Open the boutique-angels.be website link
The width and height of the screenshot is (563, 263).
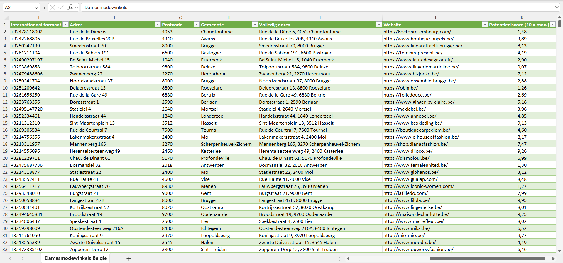tap(418, 39)
